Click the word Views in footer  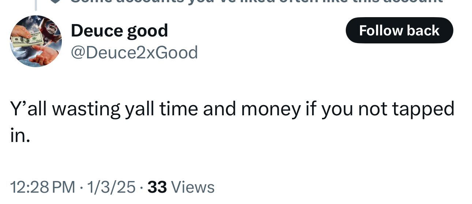tap(193, 187)
